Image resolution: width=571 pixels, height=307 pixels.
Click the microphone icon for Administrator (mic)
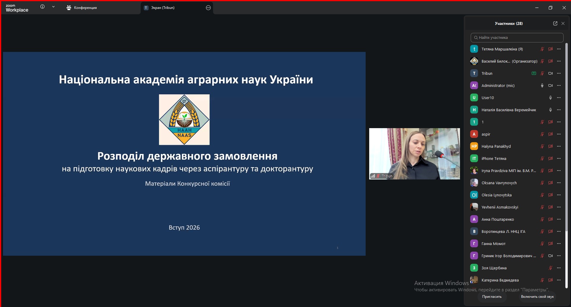click(542, 85)
